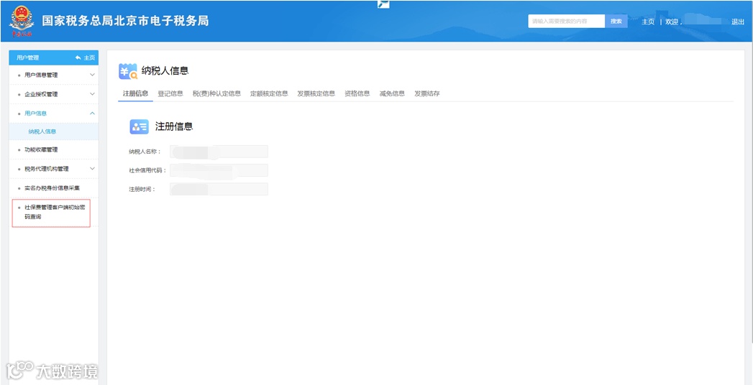Image resolution: width=753 pixels, height=385 pixels.
Task: Open 税务代理机构管理 in sidebar
Action: [47, 169]
